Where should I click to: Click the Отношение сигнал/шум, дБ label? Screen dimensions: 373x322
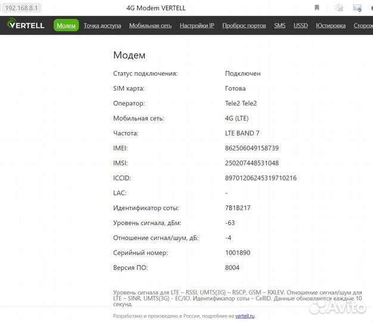(156, 238)
